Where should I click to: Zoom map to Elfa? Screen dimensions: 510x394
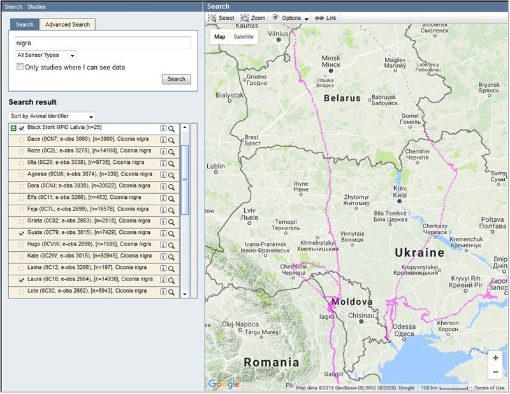(171, 198)
